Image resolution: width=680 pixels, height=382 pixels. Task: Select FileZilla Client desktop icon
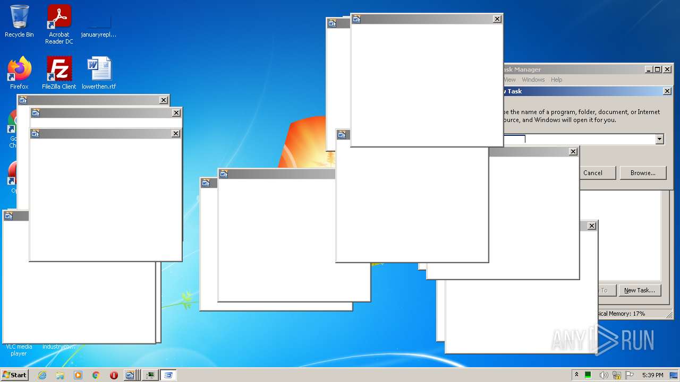(59, 73)
